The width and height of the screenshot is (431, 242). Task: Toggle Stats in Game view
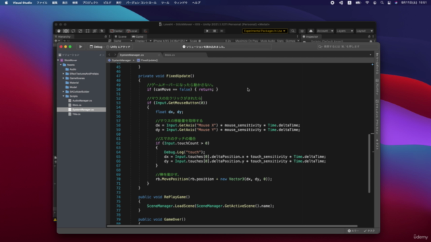coord(280,41)
